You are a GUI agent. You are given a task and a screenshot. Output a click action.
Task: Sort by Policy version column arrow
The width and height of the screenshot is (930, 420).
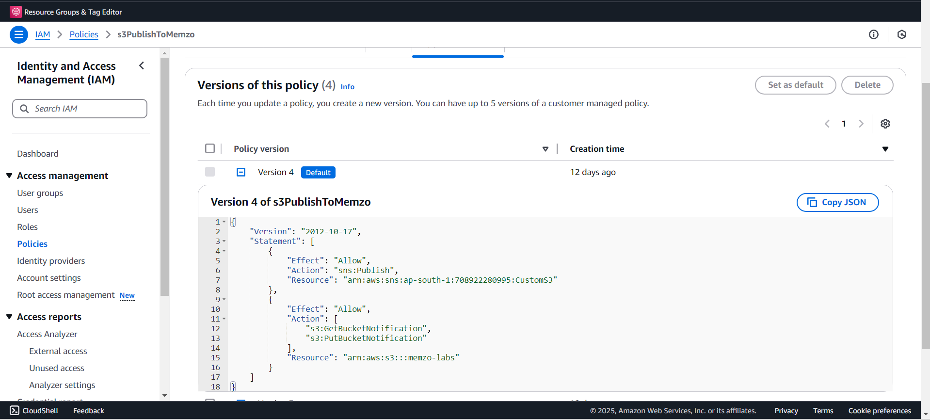[545, 149]
